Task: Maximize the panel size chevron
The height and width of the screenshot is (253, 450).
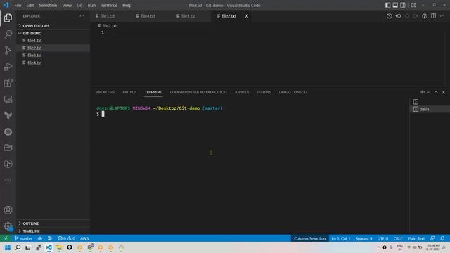Action: [x=436, y=92]
